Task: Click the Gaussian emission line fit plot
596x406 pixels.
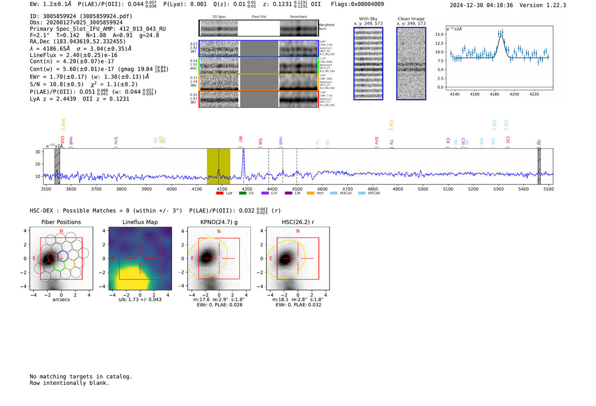Action: (499, 58)
